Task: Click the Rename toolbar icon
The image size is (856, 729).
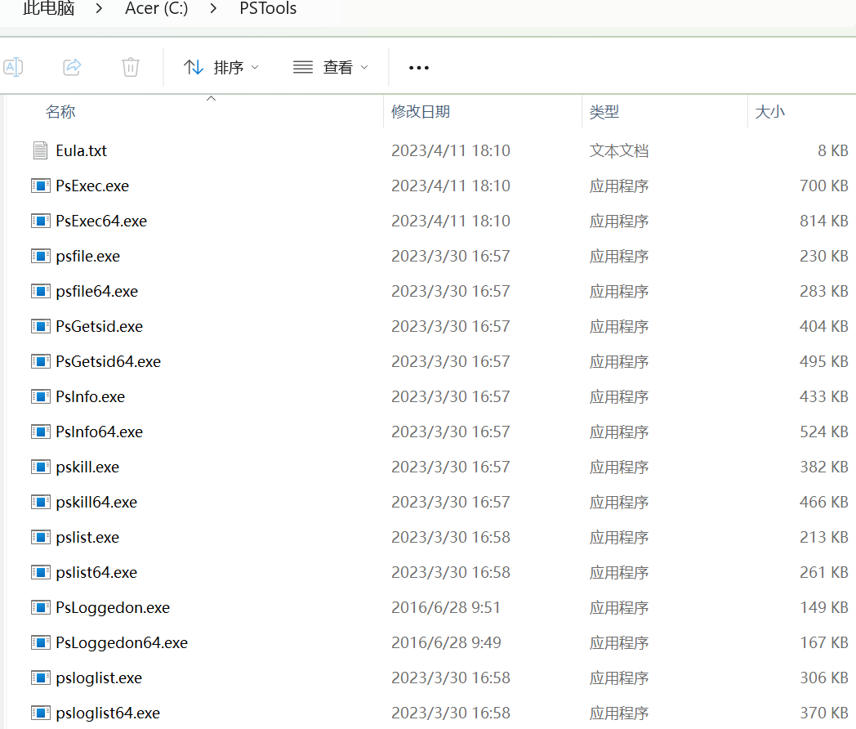Action: (x=13, y=67)
